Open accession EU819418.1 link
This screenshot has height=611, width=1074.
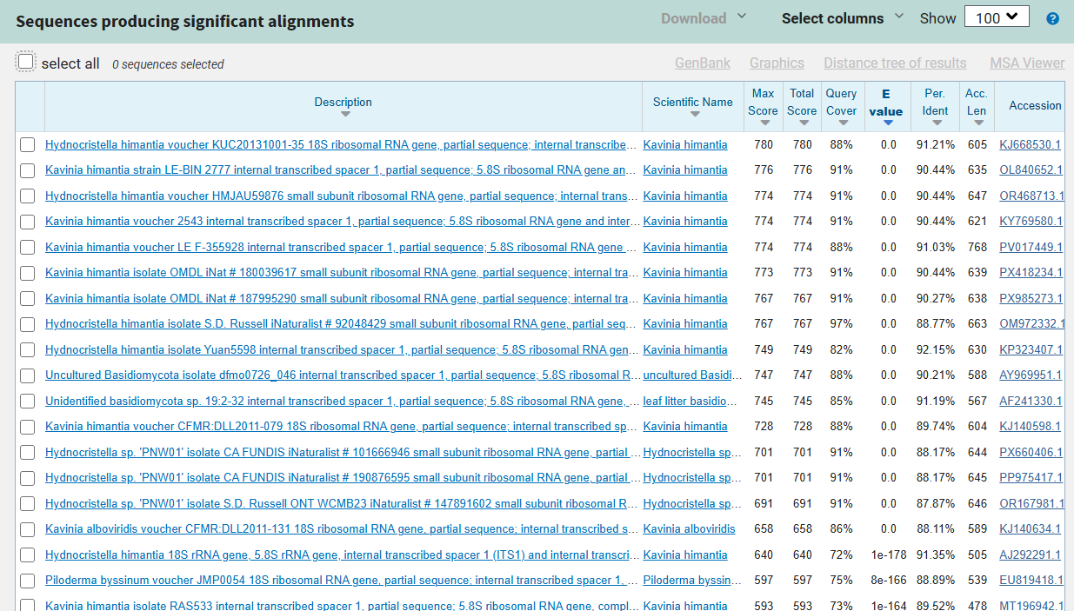tap(1031, 581)
